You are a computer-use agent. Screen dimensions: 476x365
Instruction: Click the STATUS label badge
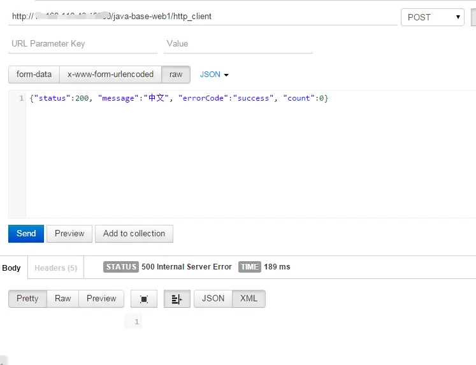pos(121,267)
